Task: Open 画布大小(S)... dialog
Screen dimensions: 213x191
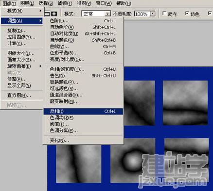Action: pos(22,60)
